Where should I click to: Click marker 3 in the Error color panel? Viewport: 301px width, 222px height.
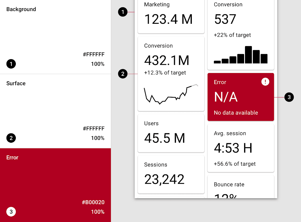coord(11,212)
